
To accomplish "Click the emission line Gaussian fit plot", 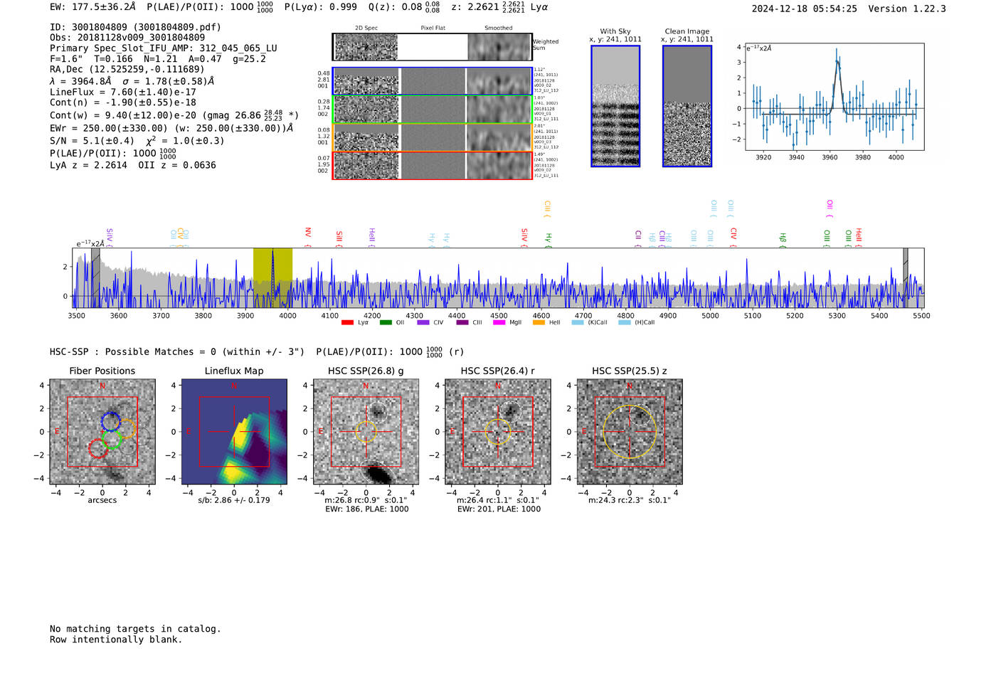I will [835, 97].
